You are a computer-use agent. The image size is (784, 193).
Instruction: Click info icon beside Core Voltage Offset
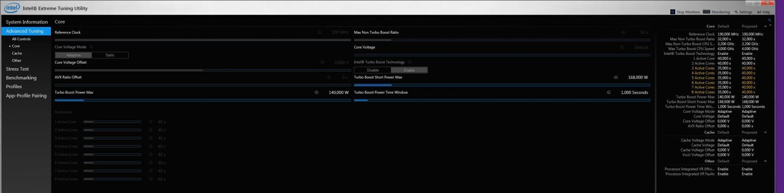(322, 62)
